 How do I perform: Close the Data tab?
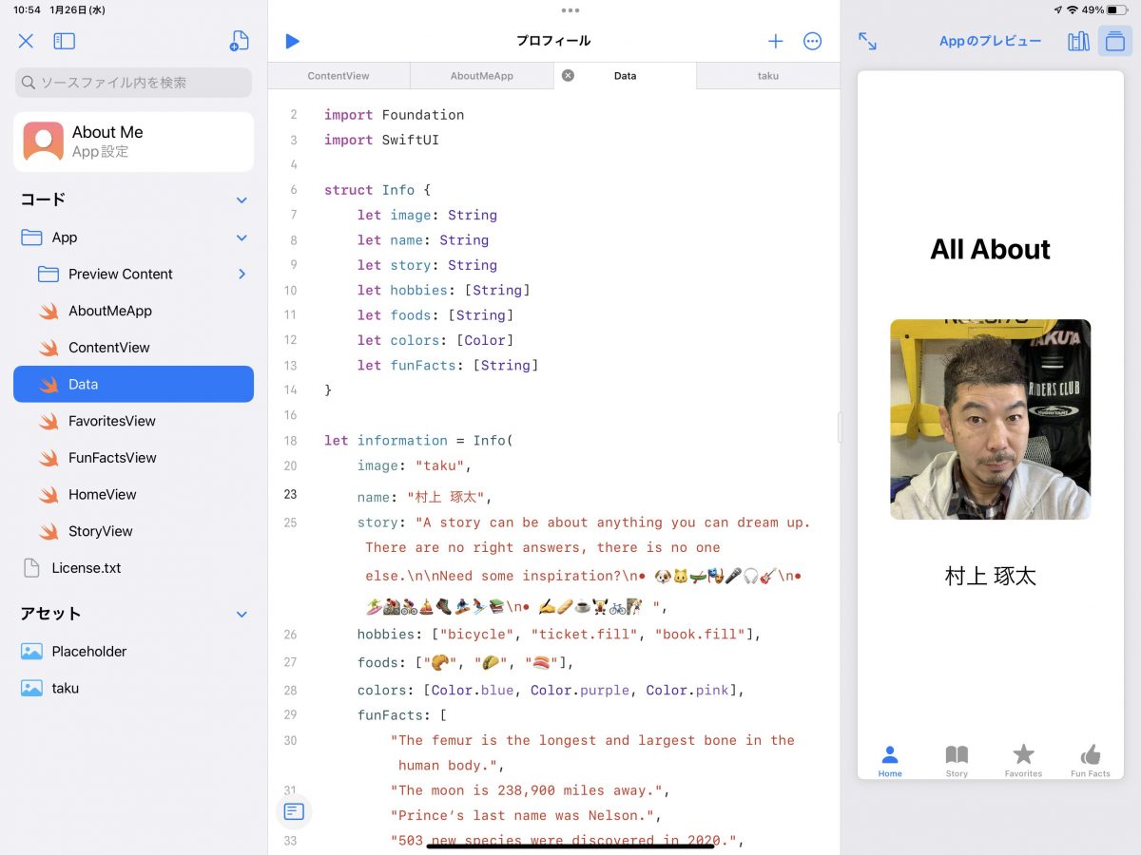coord(568,76)
